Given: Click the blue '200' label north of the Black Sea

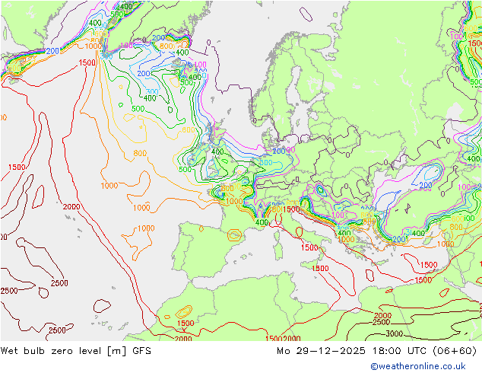Looking at the screenshot, I should point(426,185).
